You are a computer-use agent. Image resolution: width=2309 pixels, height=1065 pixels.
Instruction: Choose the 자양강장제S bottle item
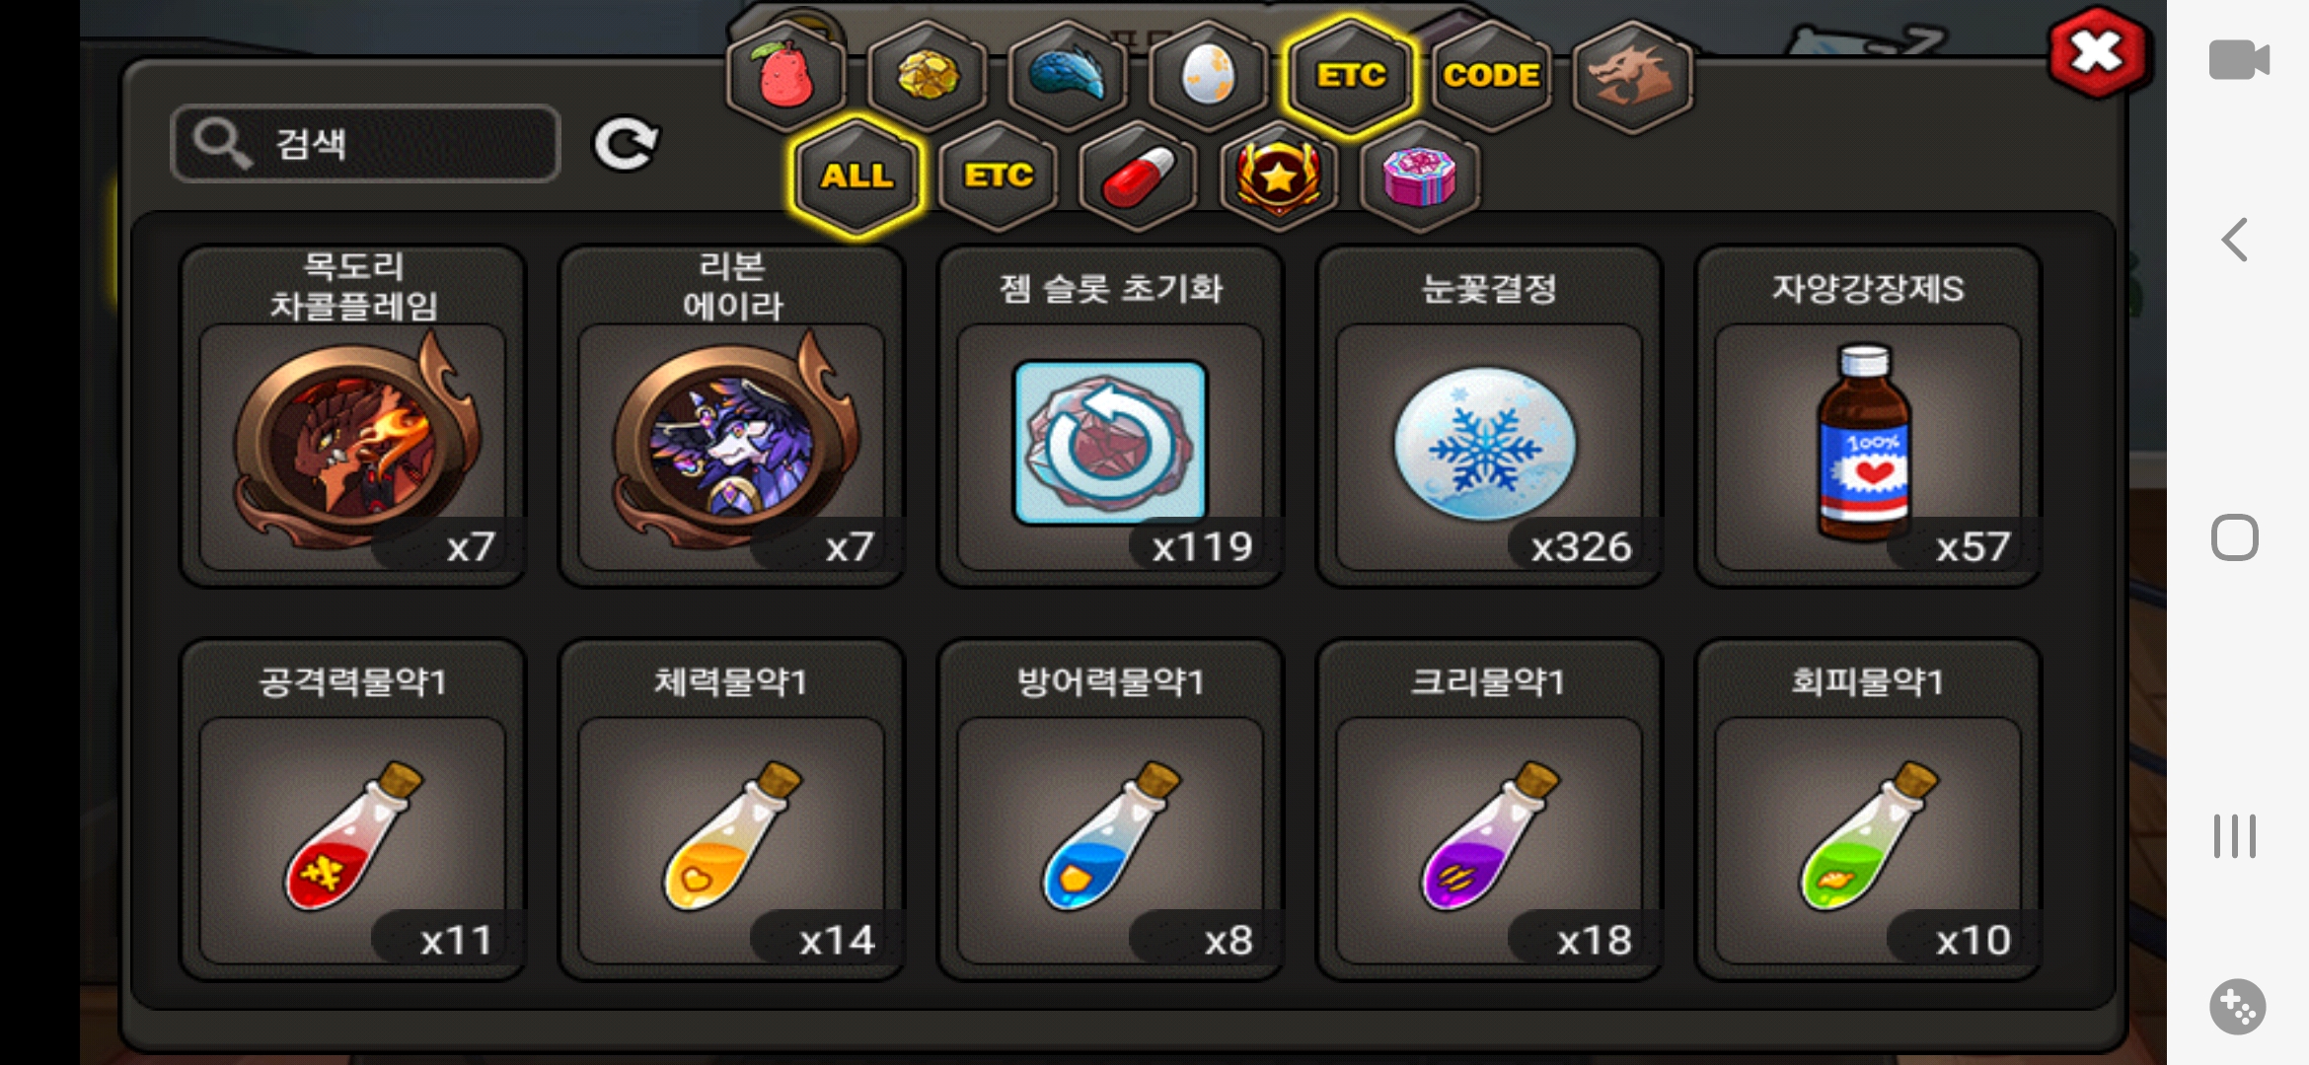tap(1868, 416)
